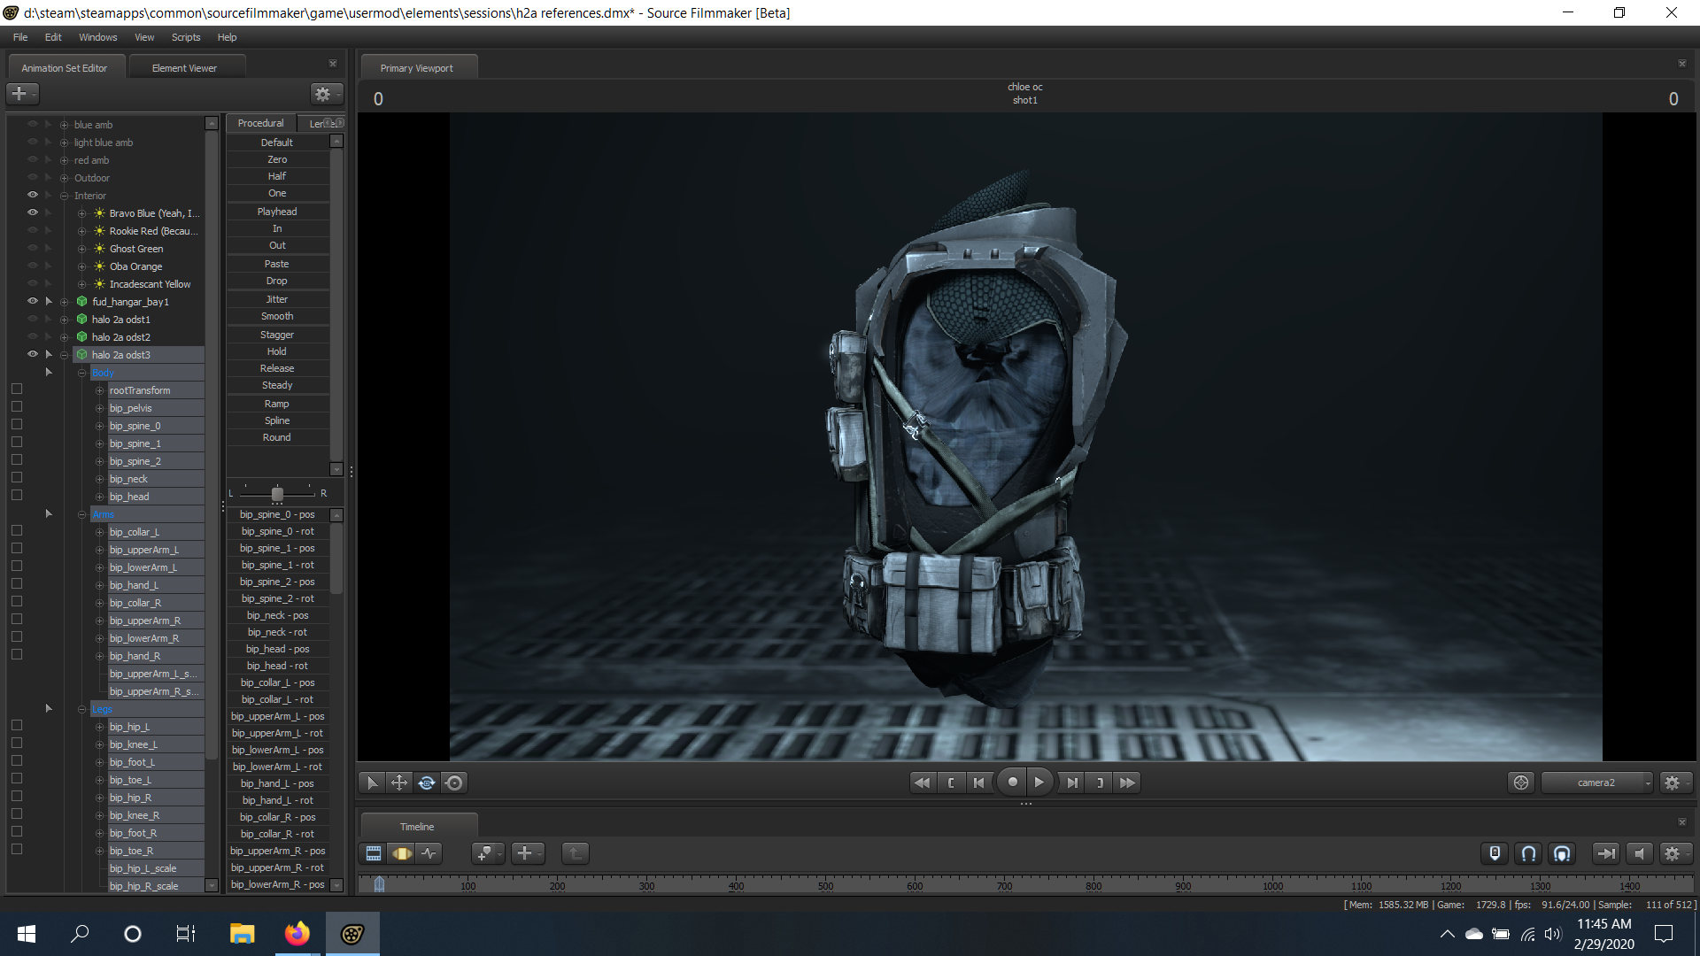This screenshot has width=1700, height=956.
Task: Jump to previous frame step button
Action: coord(978,783)
